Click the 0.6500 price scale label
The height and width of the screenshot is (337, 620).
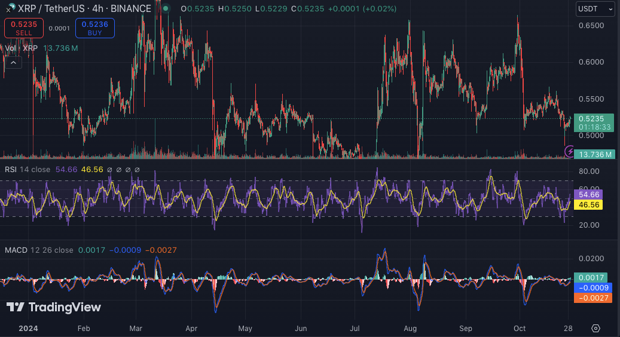591,26
